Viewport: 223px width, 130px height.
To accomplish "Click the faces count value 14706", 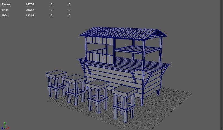I will tap(30, 4).
